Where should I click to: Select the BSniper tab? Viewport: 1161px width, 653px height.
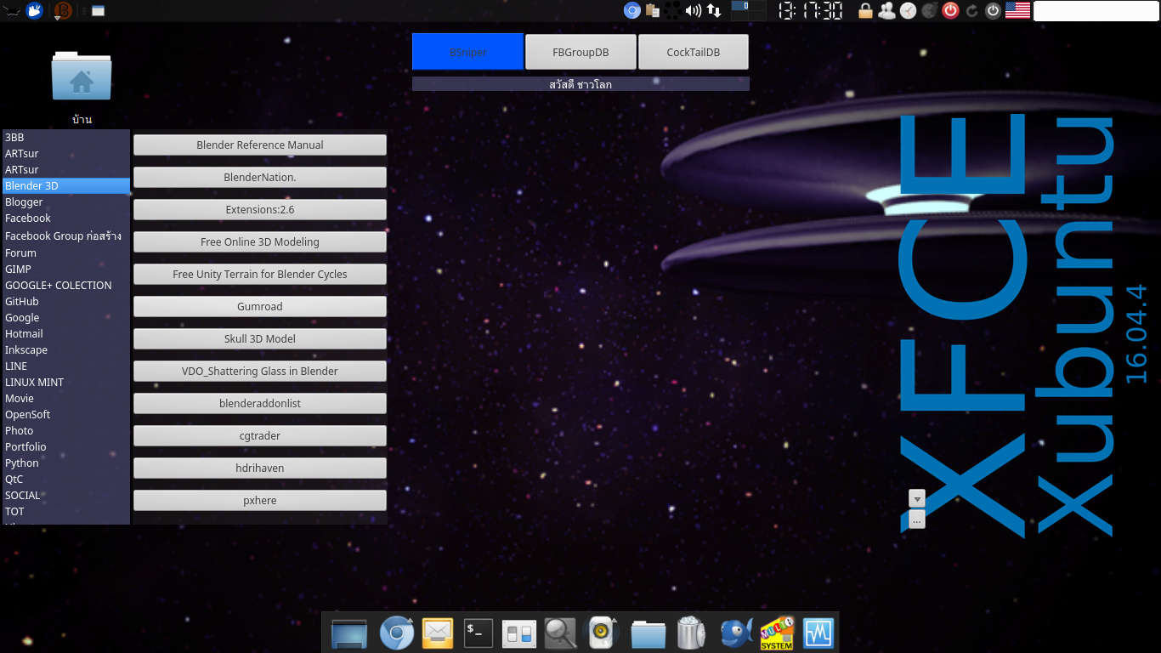(468, 52)
